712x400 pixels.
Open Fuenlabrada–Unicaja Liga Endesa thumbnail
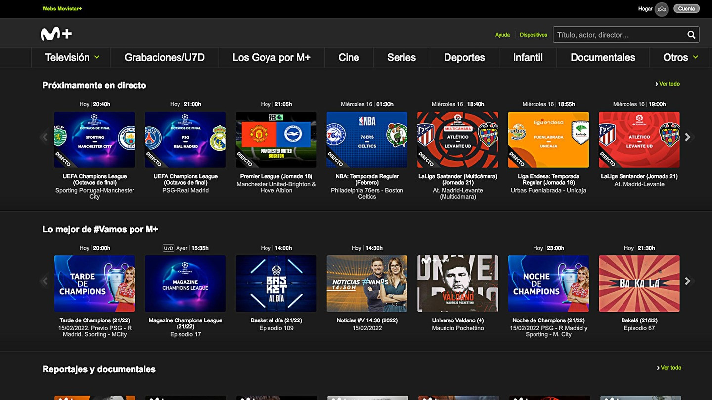(548, 140)
